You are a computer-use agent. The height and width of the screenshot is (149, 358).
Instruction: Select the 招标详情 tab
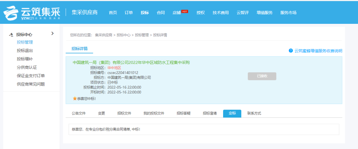(80, 49)
